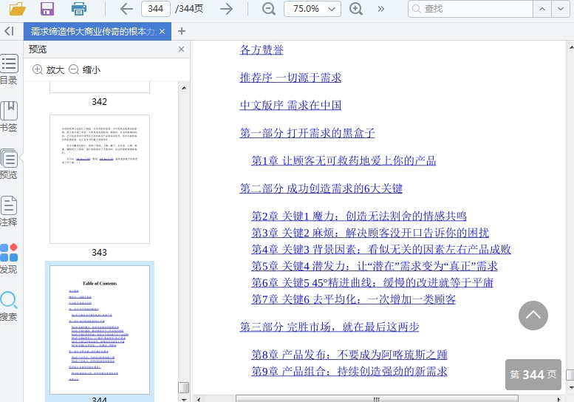Screen dimensions: 574x402
Task: Open the 各方赞誉 link
Action: click(x=262, y=50)
